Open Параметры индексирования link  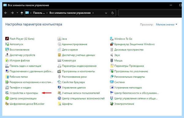79,66
